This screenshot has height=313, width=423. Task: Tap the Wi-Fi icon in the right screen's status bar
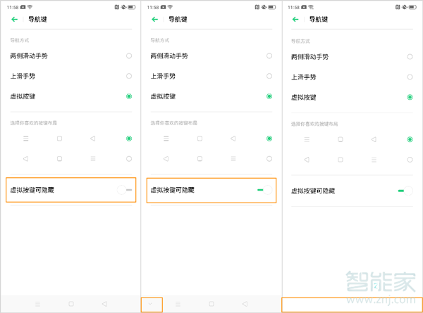pos(311,7)
